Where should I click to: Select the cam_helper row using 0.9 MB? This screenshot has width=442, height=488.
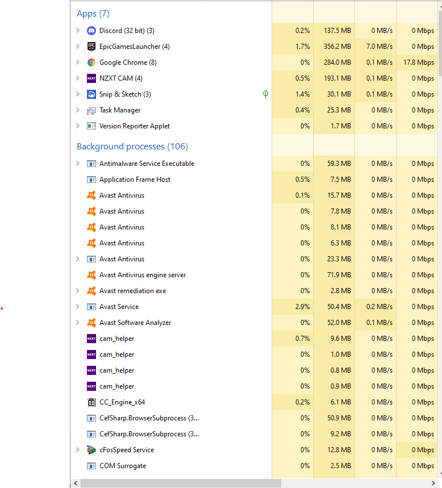[254, 386]
